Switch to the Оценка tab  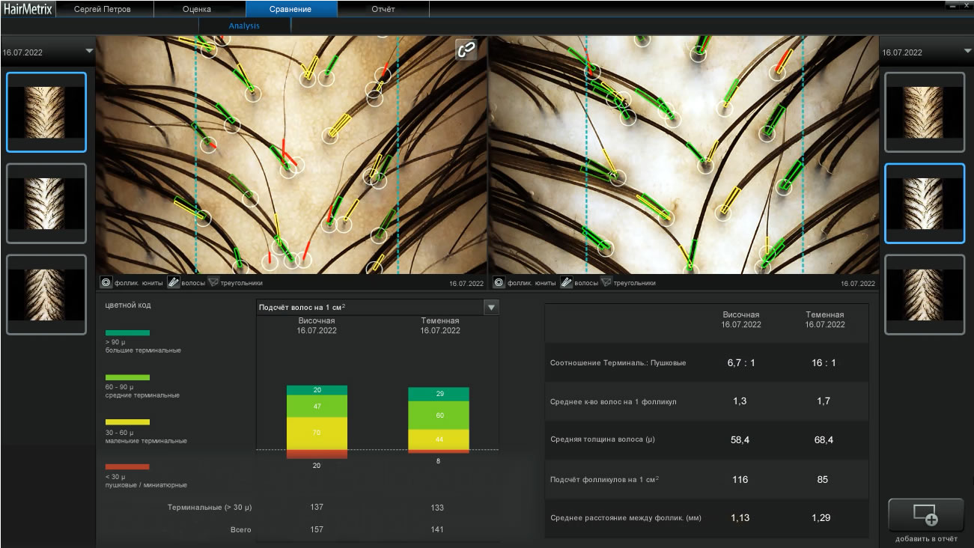(x=197, y=9)
